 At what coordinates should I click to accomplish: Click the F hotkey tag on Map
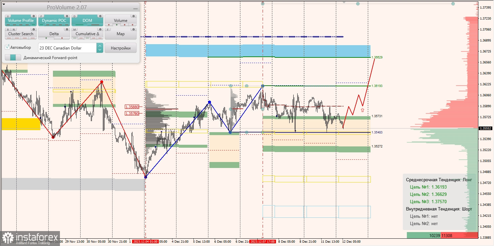click(x=108, y=29)
